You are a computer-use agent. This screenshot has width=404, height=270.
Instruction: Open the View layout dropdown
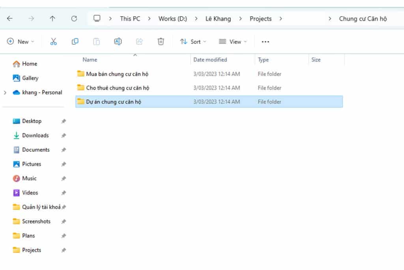(x=233, y=42)
